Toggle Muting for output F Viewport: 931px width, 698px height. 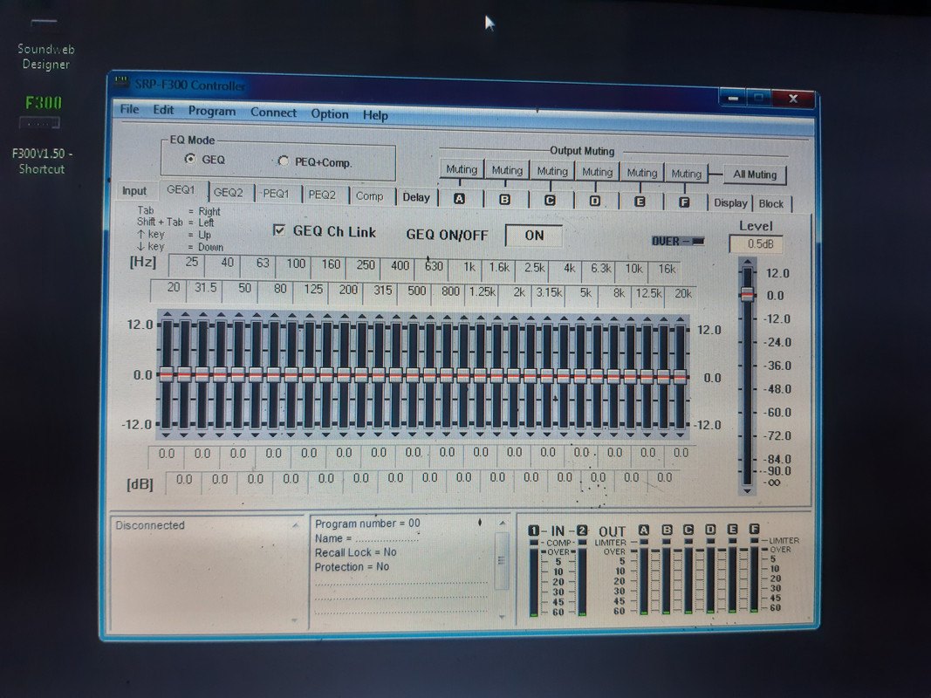tap(687, 174)
